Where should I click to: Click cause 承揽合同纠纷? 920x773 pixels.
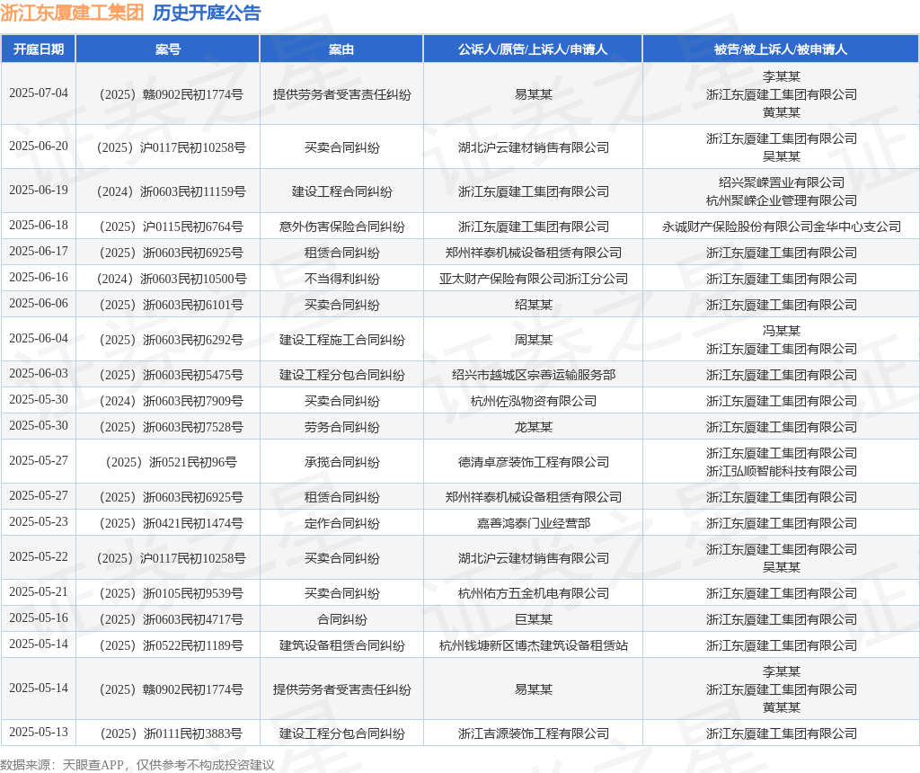341,462
